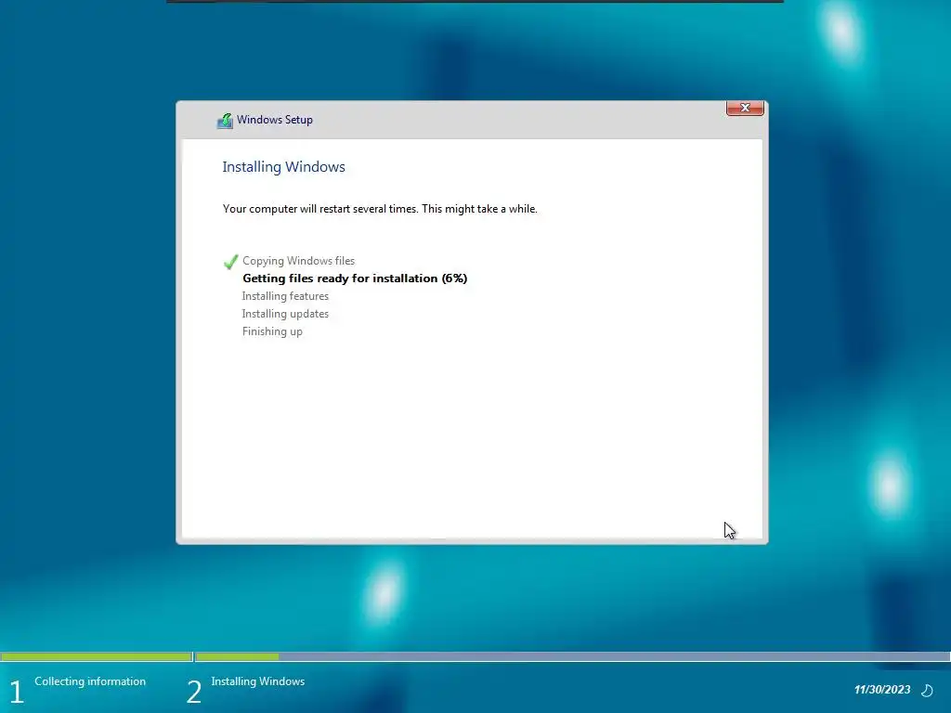951x713 pixels.
Task: Select the 'Installing features' step
Action: [x=285, y=296]
